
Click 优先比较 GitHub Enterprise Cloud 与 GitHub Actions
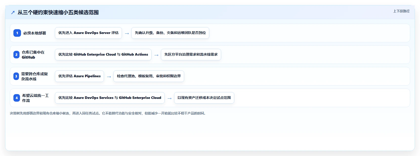pyautogui.click(x=103, y=55)
